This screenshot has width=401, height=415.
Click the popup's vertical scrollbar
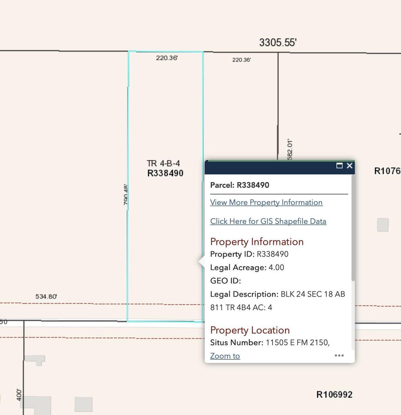point(353,227)
